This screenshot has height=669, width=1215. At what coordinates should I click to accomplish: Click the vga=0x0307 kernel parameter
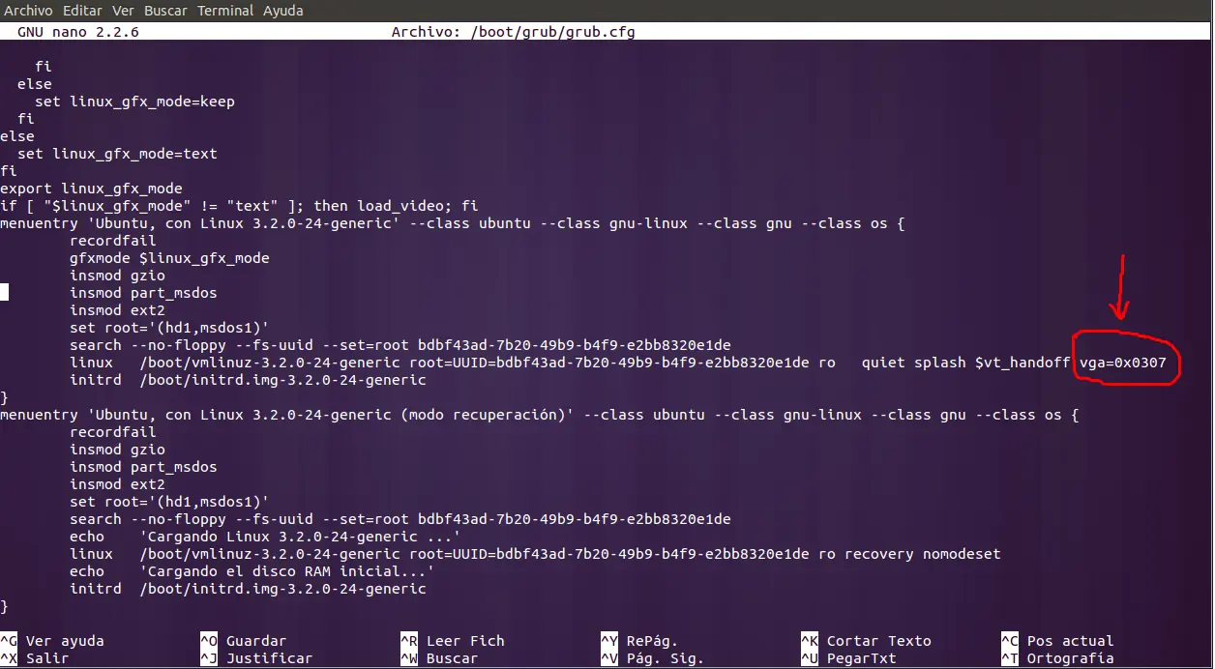pyautogui.click(x=1123, y=363)
